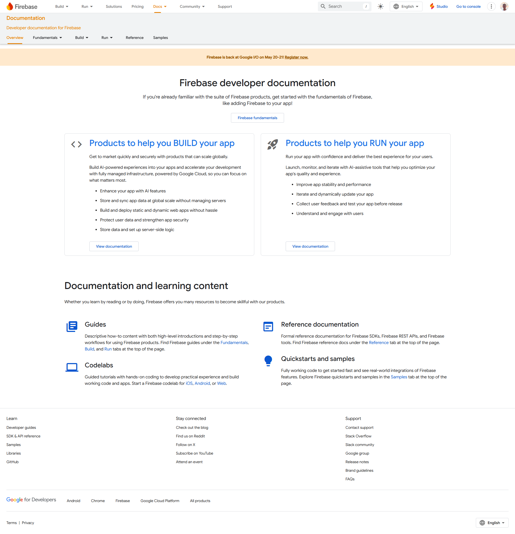The width and height of the screenshot is (515, 534).
Task: Switch to the Reference tab
Action: click(x=135, y=38)
